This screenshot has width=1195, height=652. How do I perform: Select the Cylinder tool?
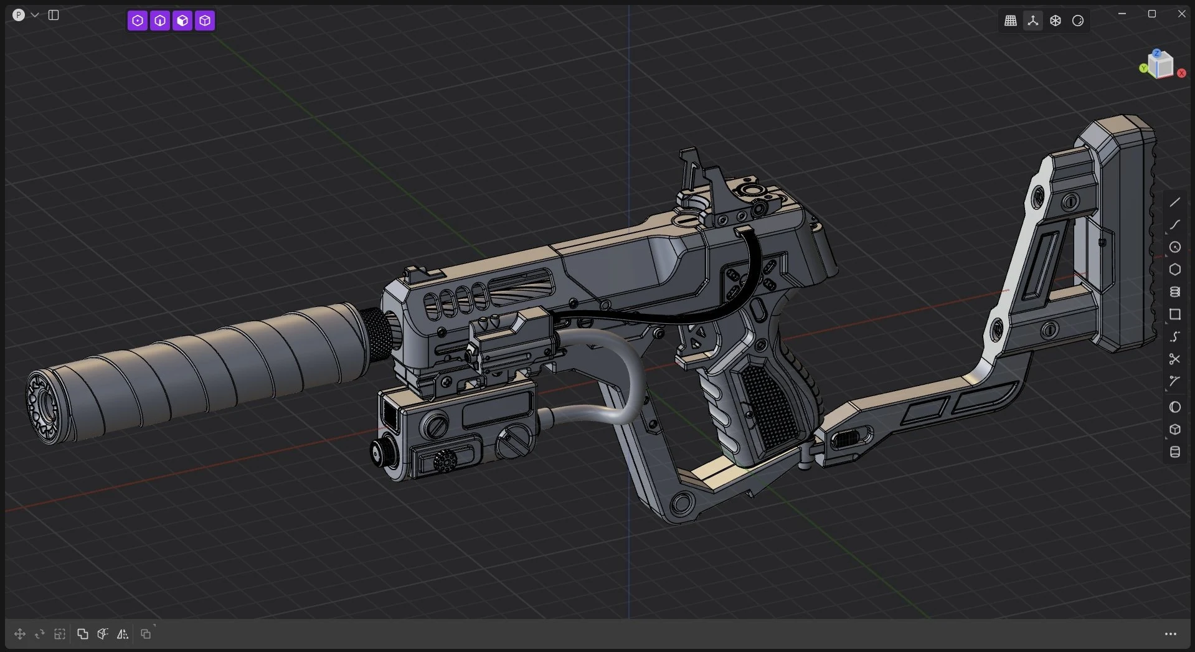1174,452
